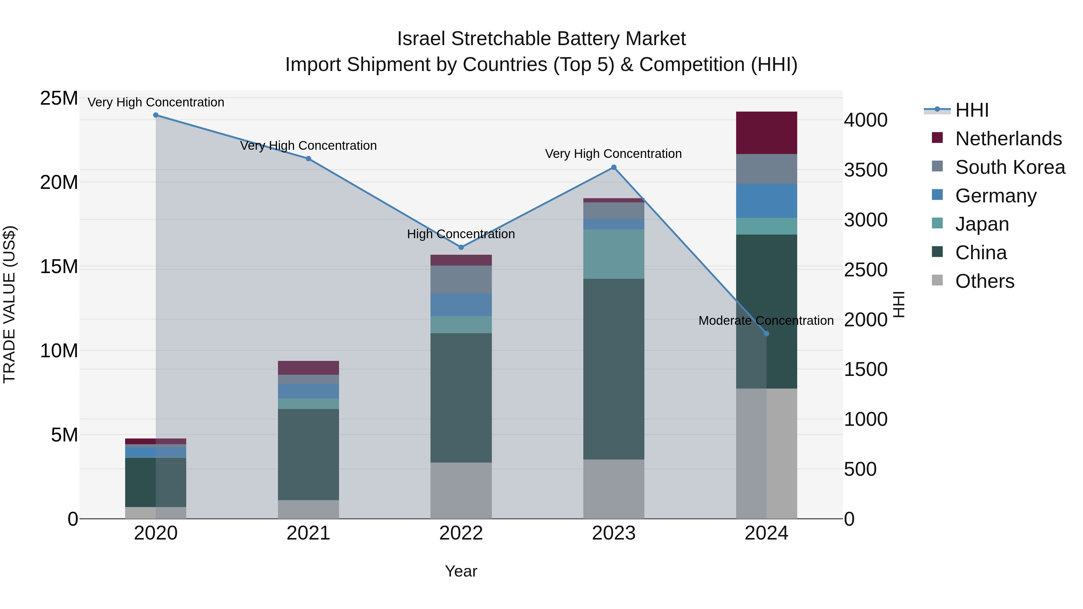
Task: Click the HHI line marker for 2020
Action: click(x=156, y=115)
